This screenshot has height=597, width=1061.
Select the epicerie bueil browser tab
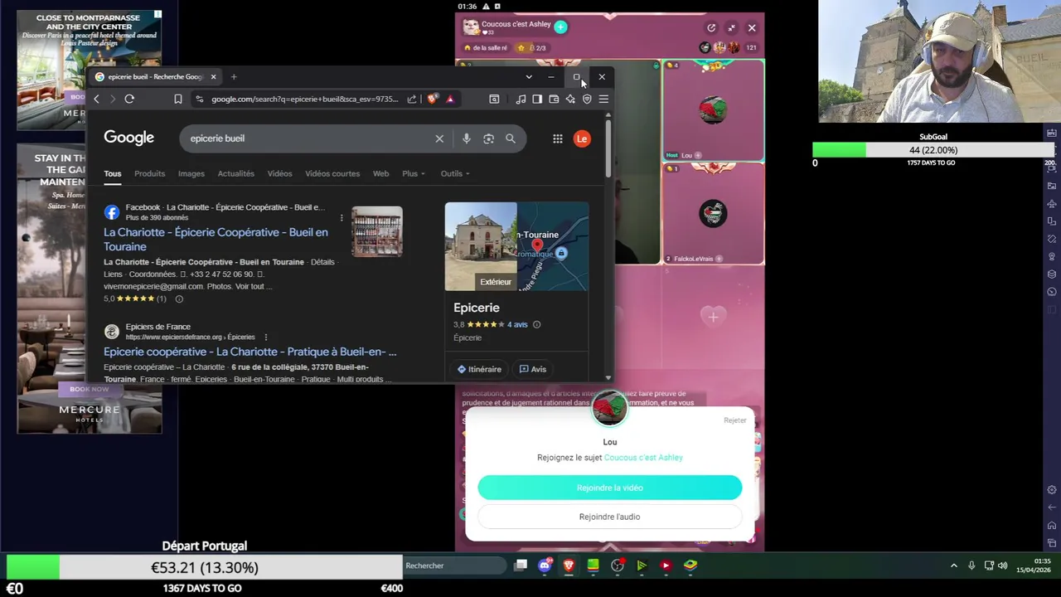point(156,76)
